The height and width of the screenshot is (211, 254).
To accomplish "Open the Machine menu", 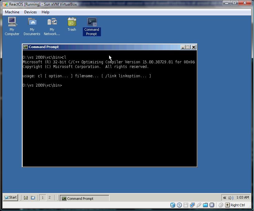I will (12, 12).
